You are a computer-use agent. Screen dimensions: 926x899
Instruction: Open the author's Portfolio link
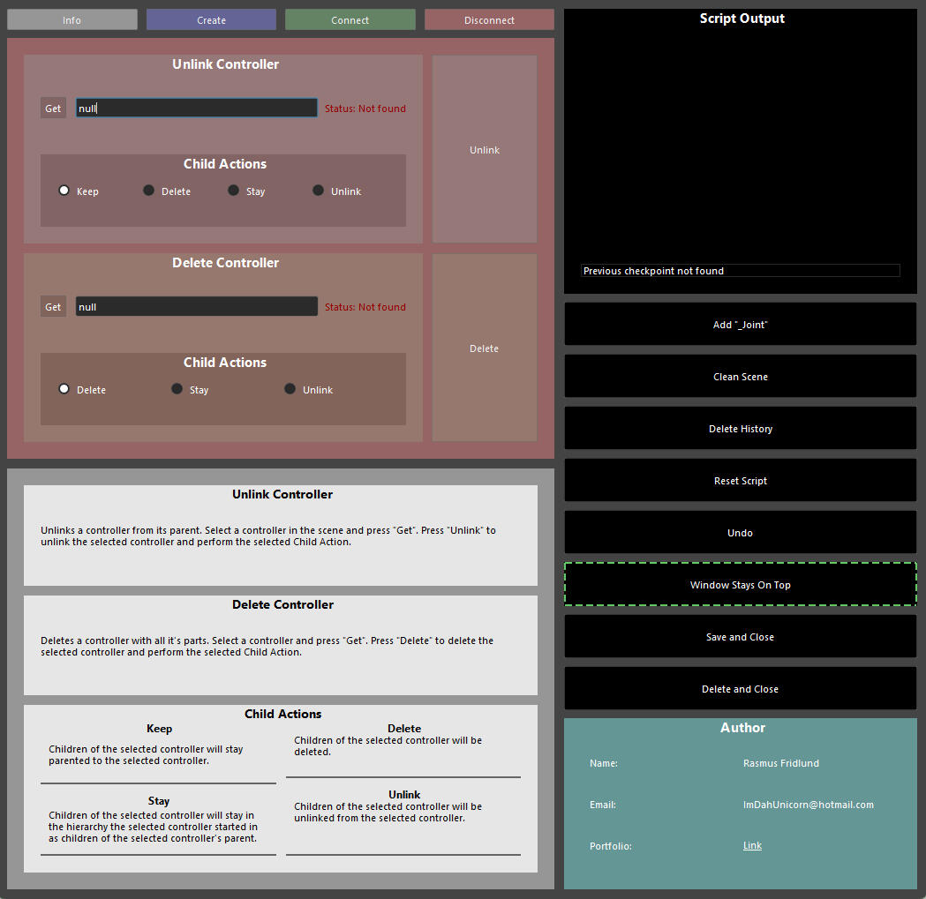(x=752, y=846)
